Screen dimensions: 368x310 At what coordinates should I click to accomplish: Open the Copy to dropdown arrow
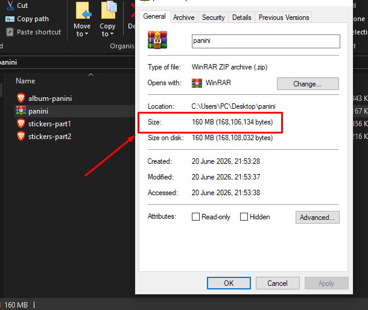point(112,34)
